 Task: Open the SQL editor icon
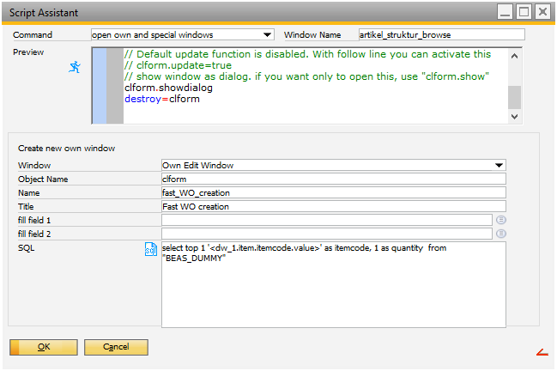coord(150,249)
